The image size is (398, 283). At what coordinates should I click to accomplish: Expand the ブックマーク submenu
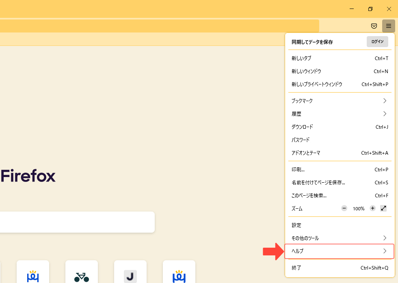click(340, 101)
